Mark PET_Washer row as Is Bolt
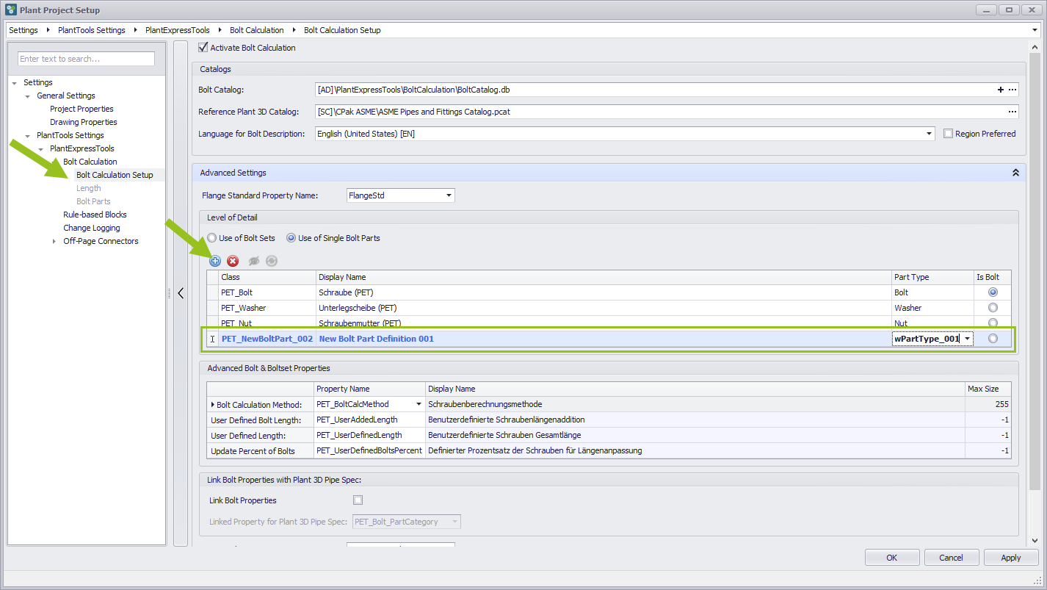 tap(993, 308)
